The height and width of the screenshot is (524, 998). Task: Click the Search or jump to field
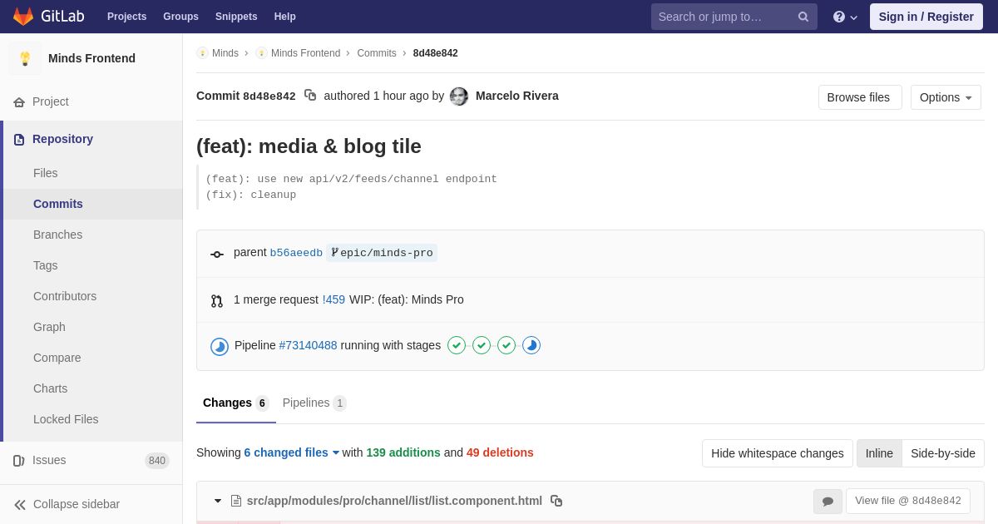734,17
